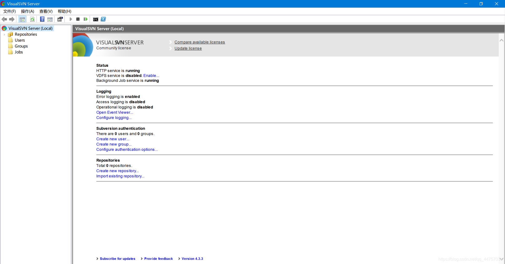Click the Version 4.3.3 link
Screen dimensions: 505x264
coord(192,259)
